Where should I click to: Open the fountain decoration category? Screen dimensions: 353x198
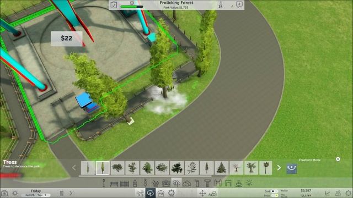coord(239,183)
